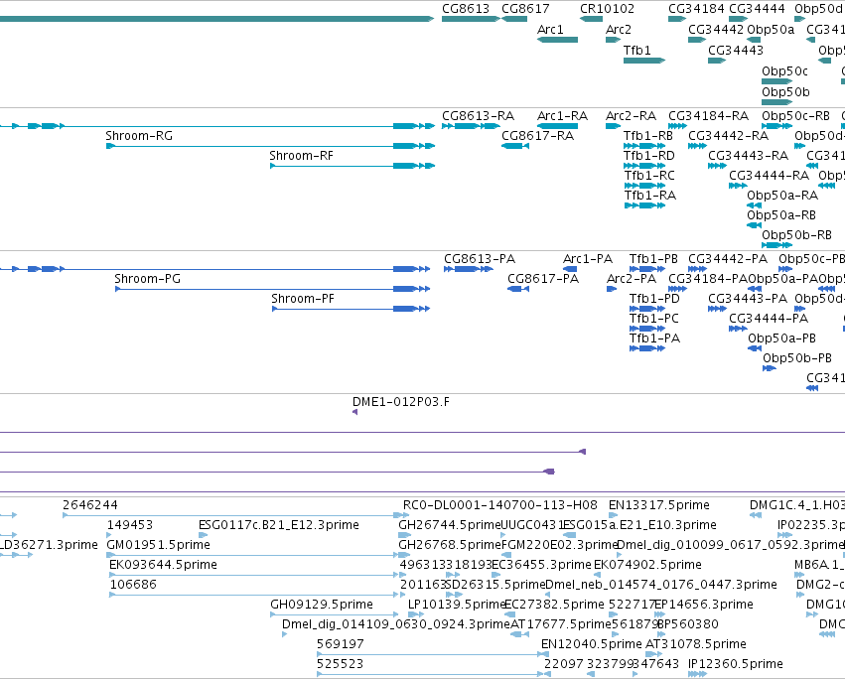Select the CG34442 gene label
845x679 pixels.
coord(716,29)
